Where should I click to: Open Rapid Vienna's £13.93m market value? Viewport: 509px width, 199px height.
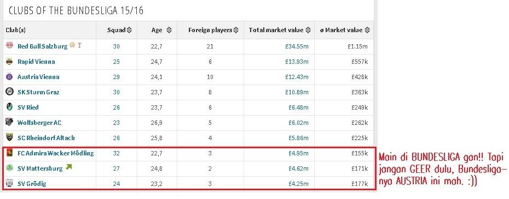(x=297, y=62)
